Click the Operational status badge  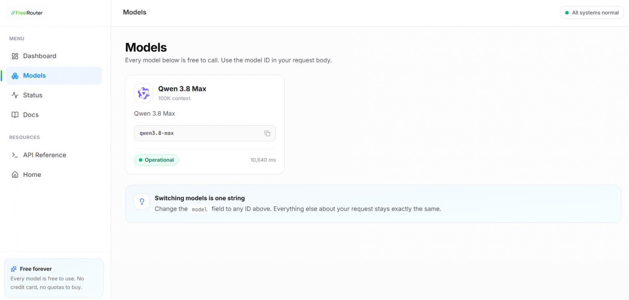coord(156,160)
